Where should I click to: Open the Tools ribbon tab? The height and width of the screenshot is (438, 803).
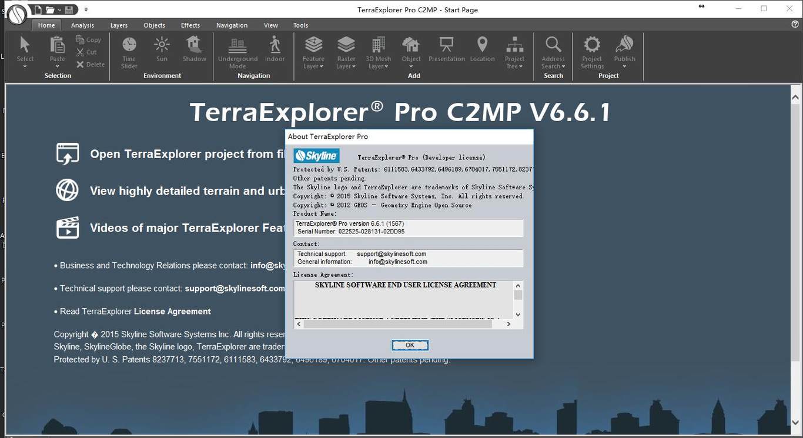pos(300,25)
